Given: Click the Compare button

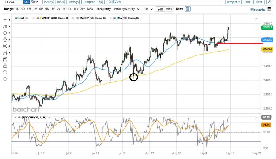Looking at the screenshot, I should tap(89, 2).
